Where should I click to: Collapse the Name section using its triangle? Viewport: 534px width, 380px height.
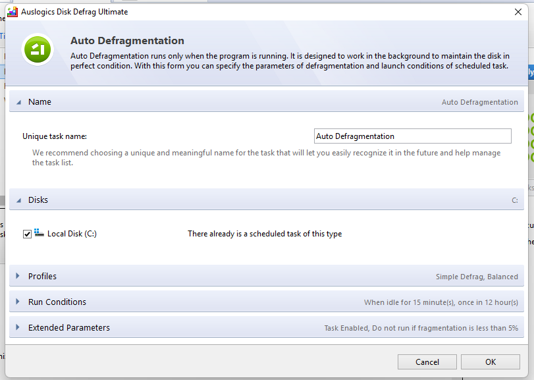(18, 102)
